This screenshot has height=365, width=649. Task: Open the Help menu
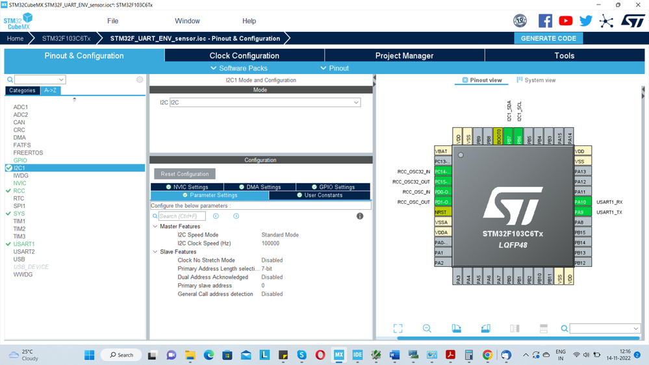249,21
